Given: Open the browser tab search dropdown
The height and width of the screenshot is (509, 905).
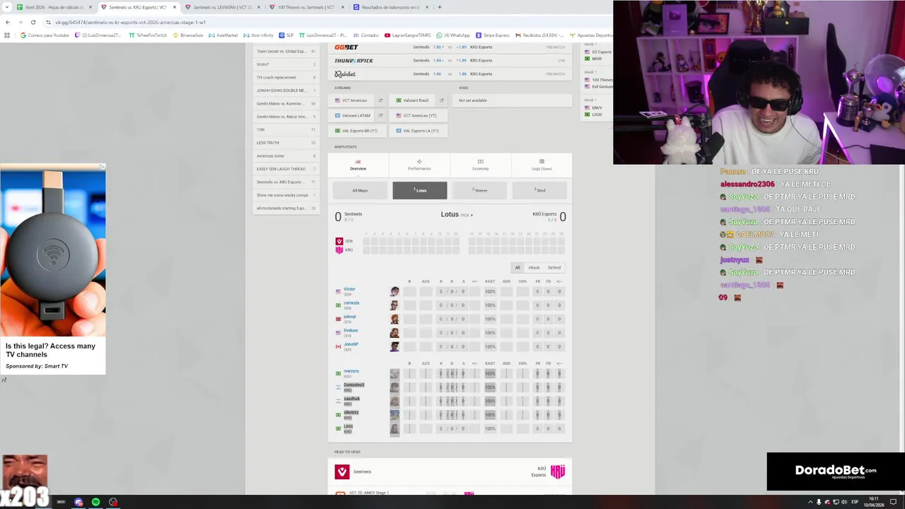Looking at the screenshot, I should [6, 7].
